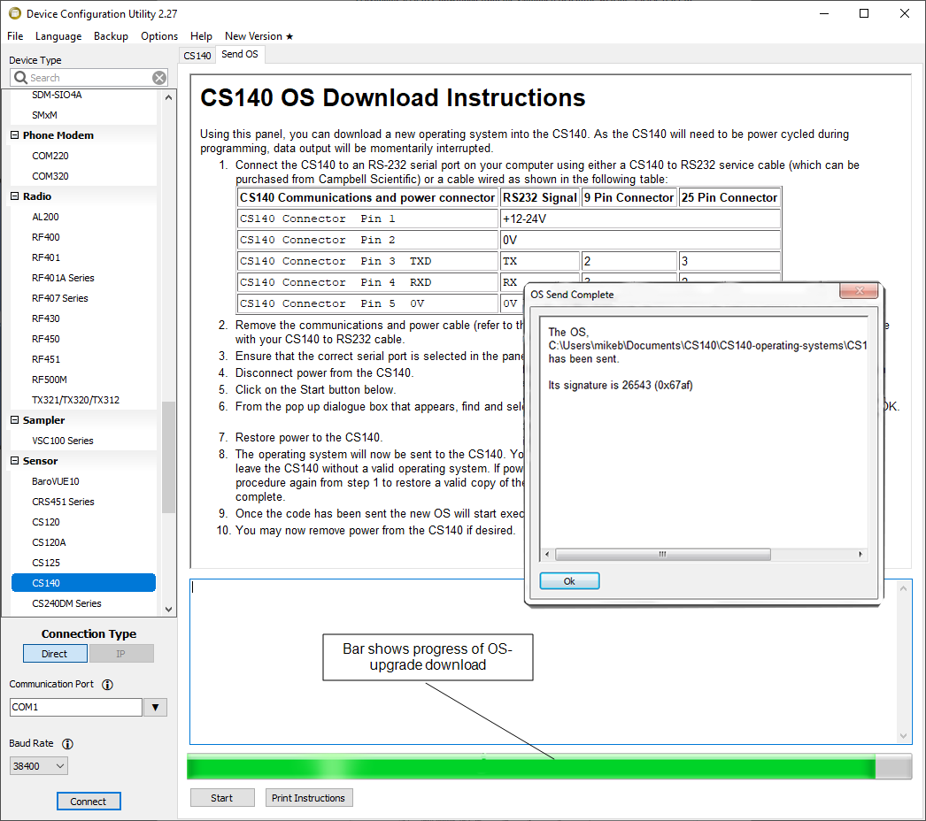The image size is (926, 821).
Task: Show Baud Rate info icon
Action: [68, 744]
